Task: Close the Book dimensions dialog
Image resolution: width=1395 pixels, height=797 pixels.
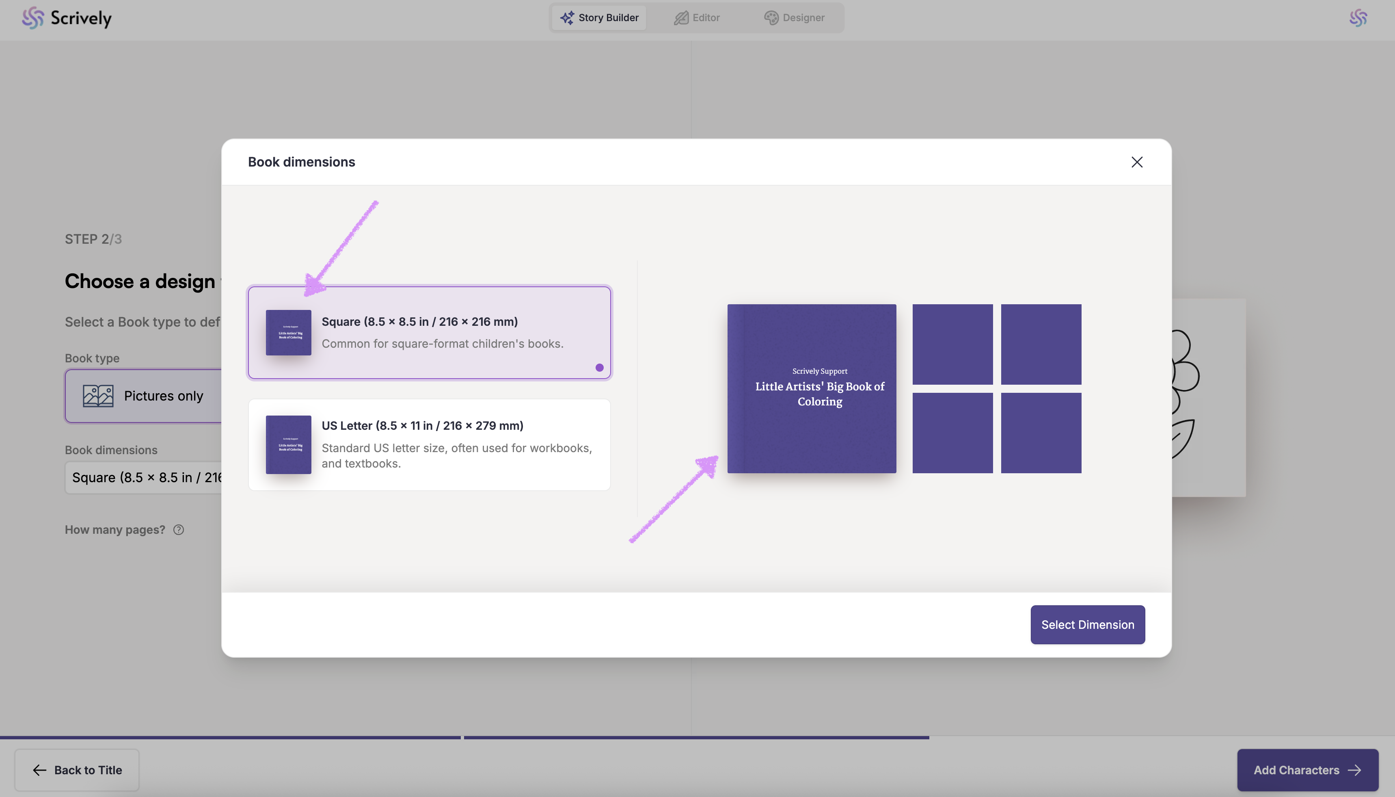Action: pyautogui.click(x=1137, y=162)
